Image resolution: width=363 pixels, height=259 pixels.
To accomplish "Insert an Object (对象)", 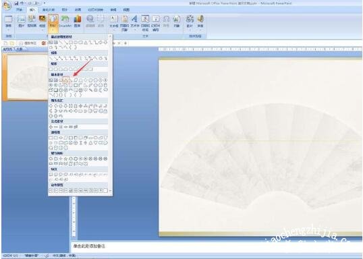I will (x=176, y=22).
